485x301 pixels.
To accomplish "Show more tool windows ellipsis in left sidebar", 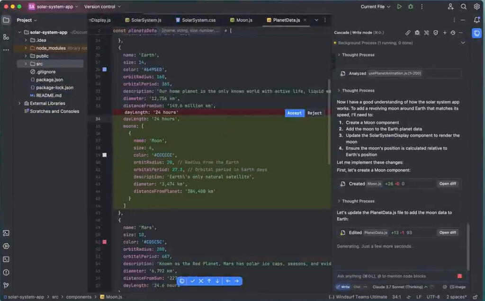I will [x=6, y=50].
